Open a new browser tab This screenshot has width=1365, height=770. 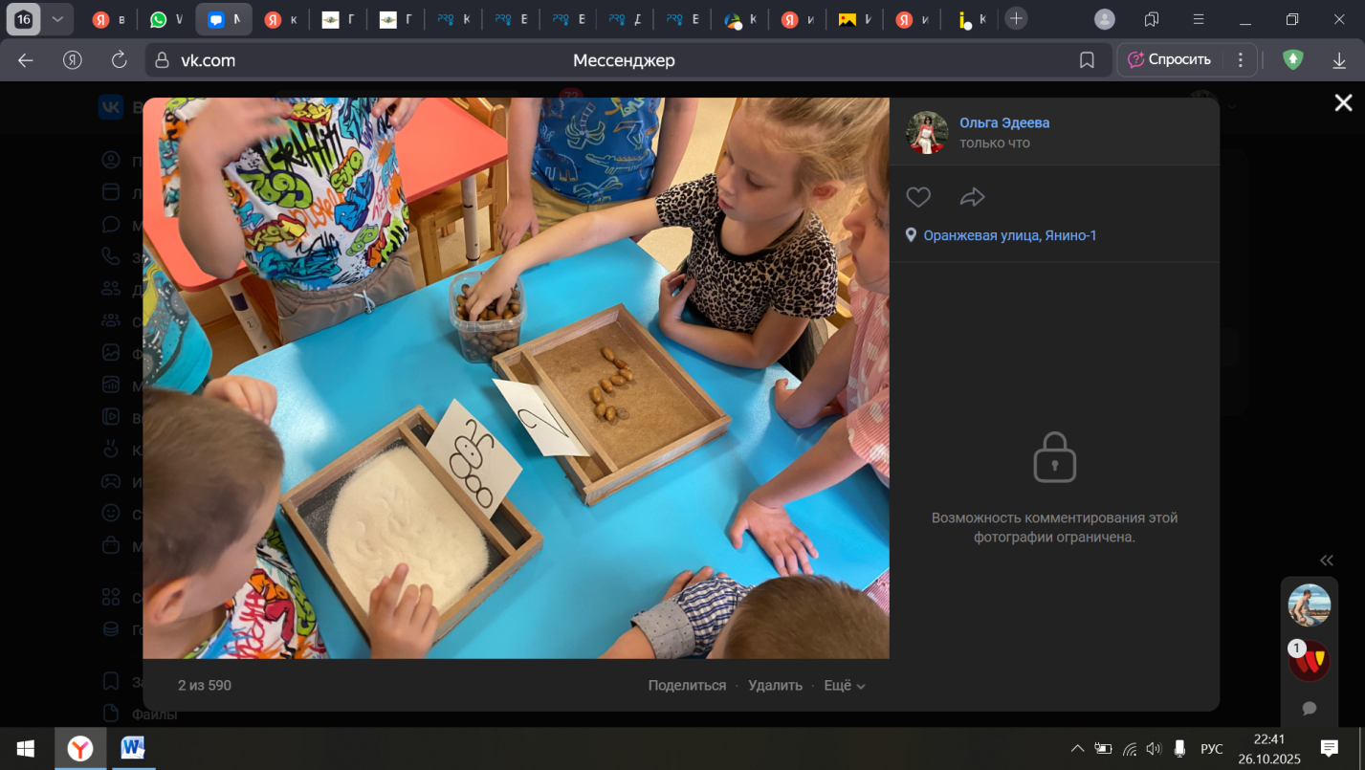point(1016,19)
